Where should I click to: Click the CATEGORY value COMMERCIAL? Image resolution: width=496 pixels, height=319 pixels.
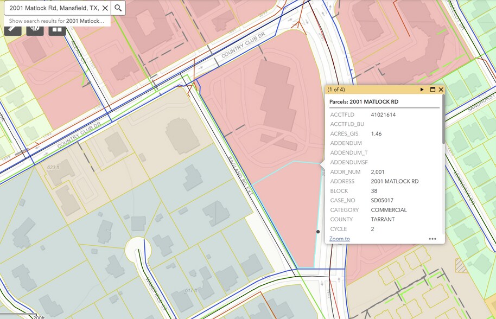pyautogui.click(x=389, y=210)
